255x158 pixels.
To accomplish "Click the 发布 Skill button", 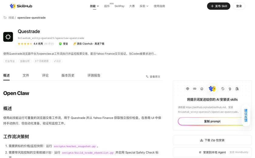I will point(219,6).
